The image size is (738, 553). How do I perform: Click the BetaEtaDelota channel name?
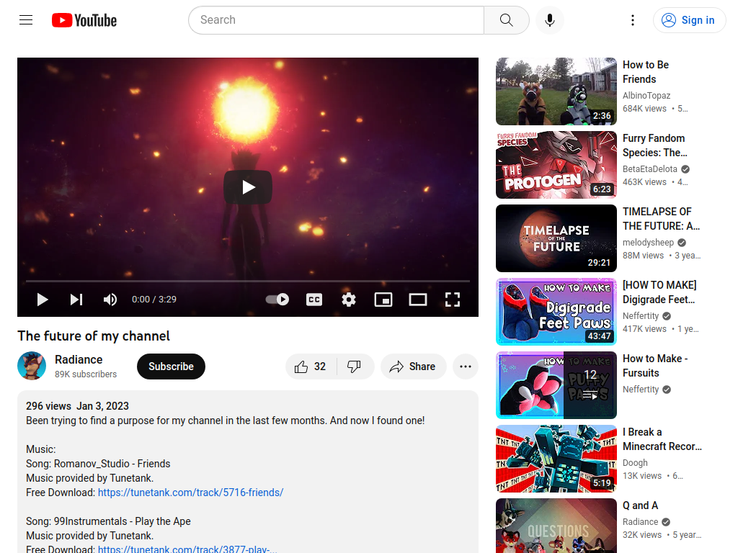point(650,168)
